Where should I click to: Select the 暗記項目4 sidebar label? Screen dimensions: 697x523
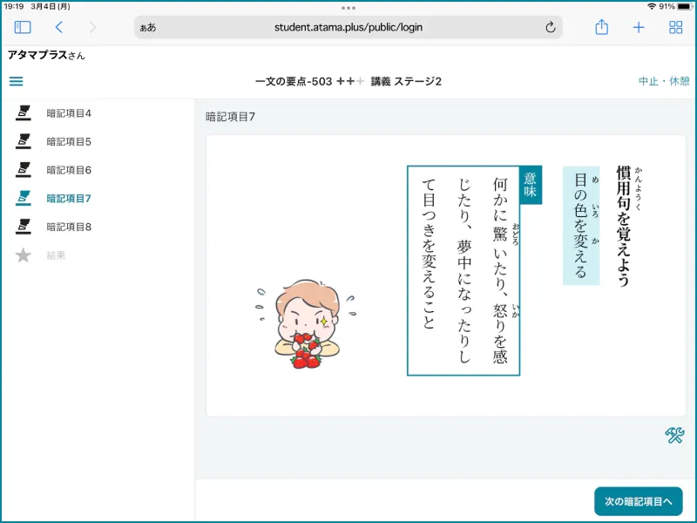point(69,113)
